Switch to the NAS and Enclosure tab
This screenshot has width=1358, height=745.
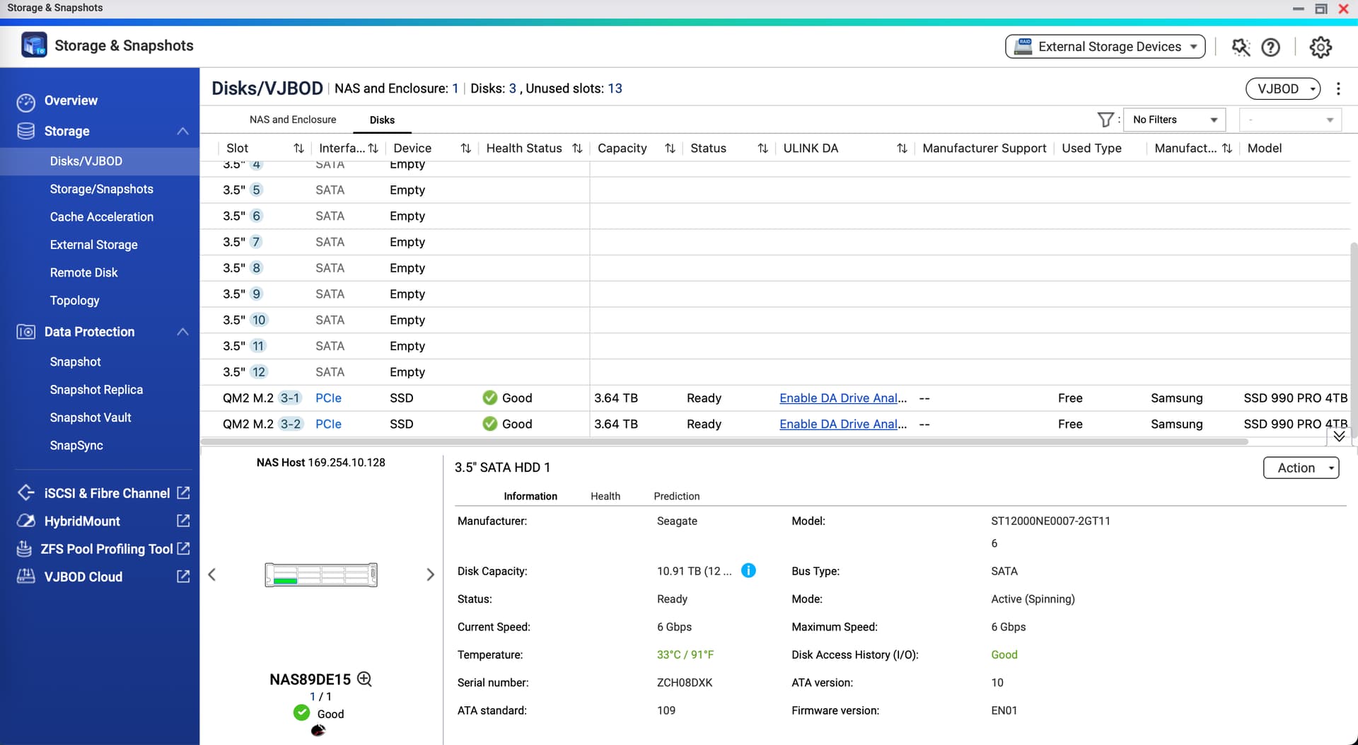click(293, 120)
